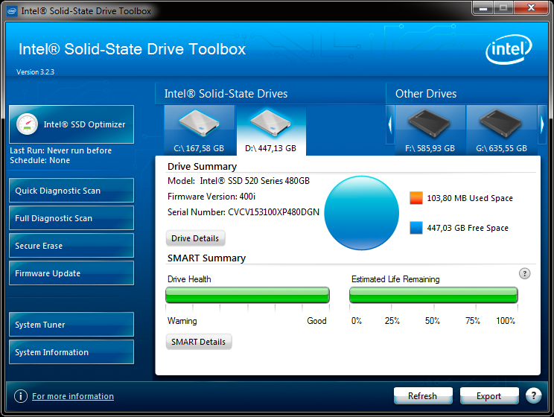
Task: Select the F:\ 585,93 GB other drive
Action: coord(430,130)
